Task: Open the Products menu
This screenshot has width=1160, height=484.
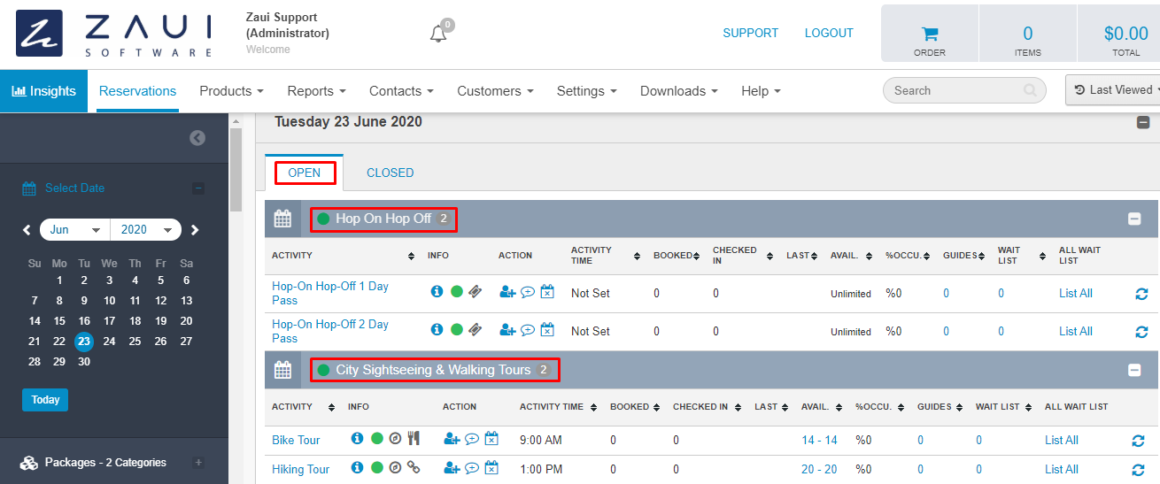Action: (x=232, y=91)
